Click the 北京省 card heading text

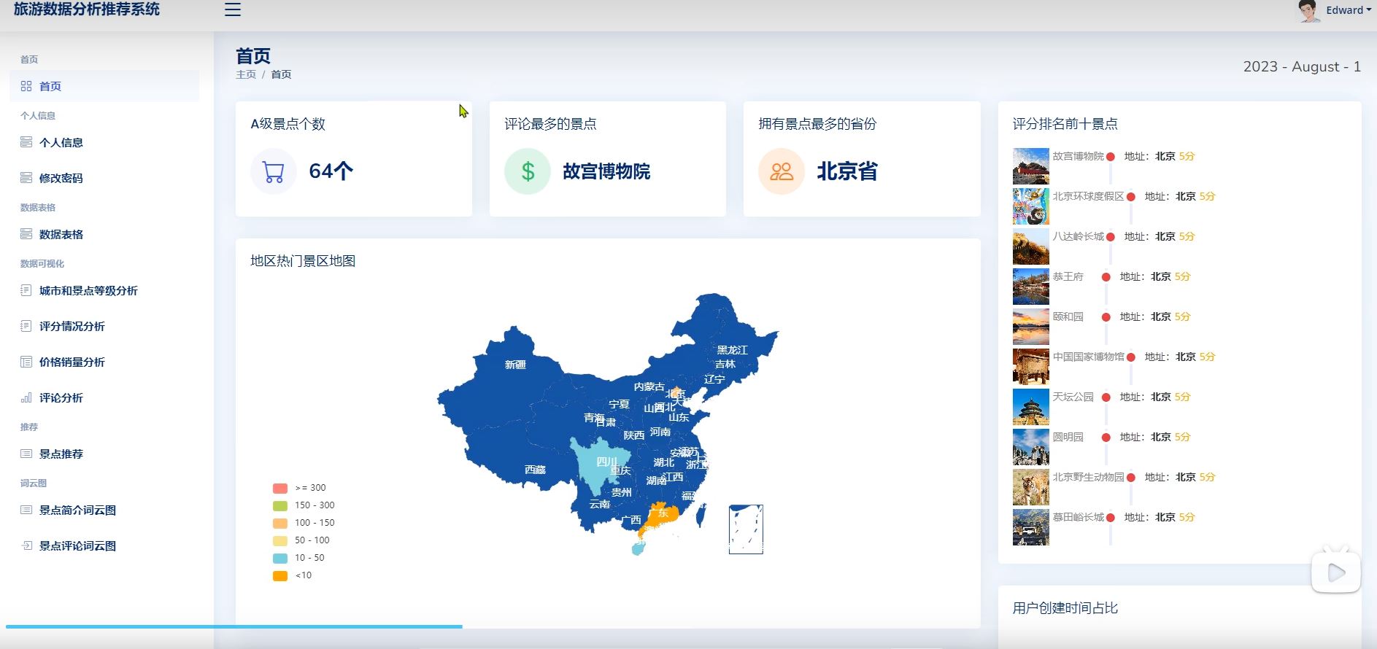pos(847,171)
